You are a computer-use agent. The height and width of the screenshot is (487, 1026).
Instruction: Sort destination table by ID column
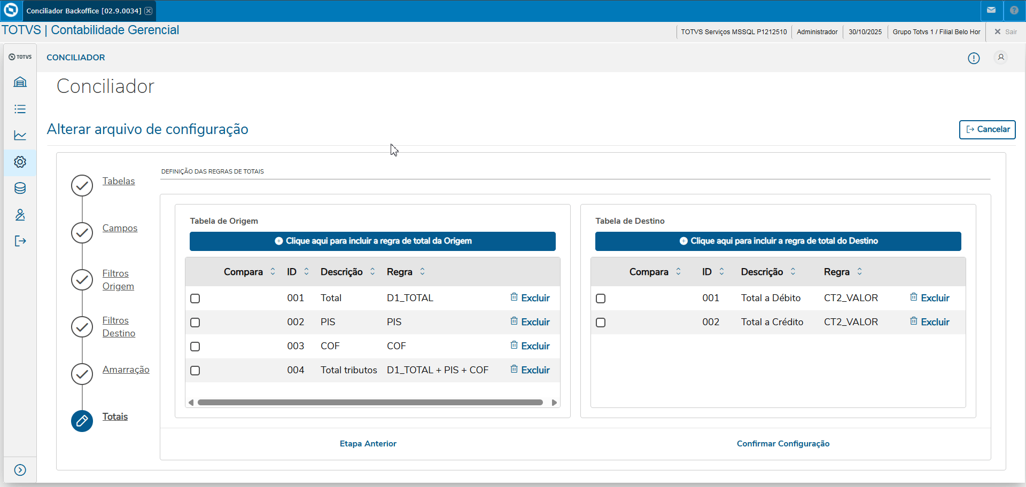coord(721,272)
